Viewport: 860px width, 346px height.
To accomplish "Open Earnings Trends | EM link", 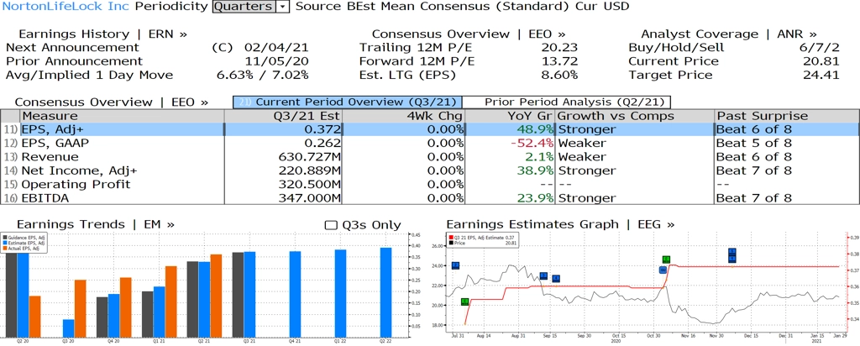I will [x=96, y=224].
